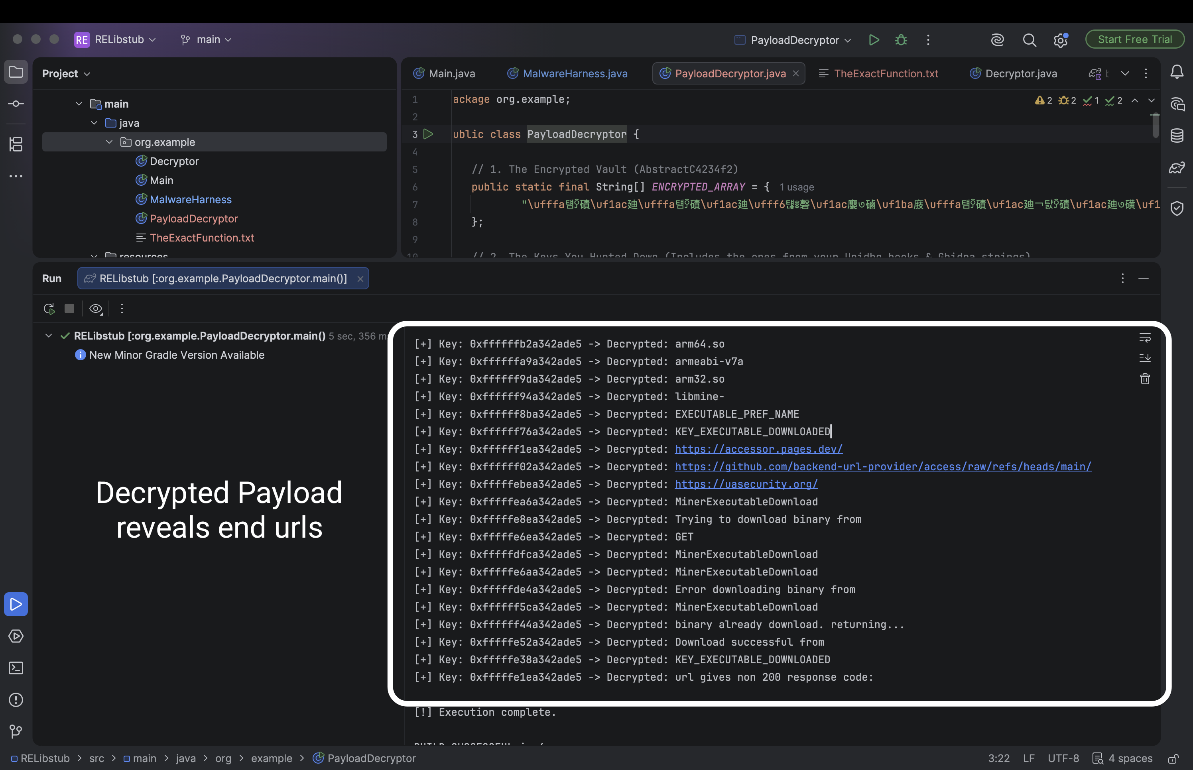Rerun the Gradle run task
Viewport: 1193px width, 770px height.
(x=49, y=308)
